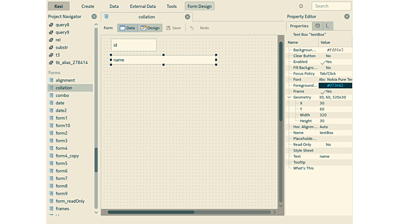The width and height of the screenshot is (399, 224).
Task: Click the info icon beside Search
Action: coord(301,6)
